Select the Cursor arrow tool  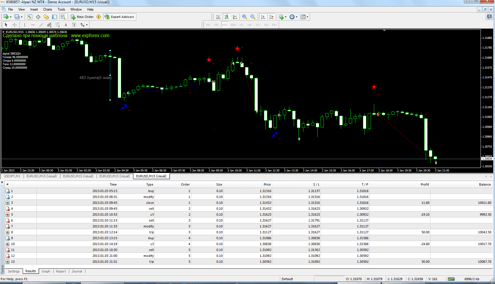click(6, 25)
